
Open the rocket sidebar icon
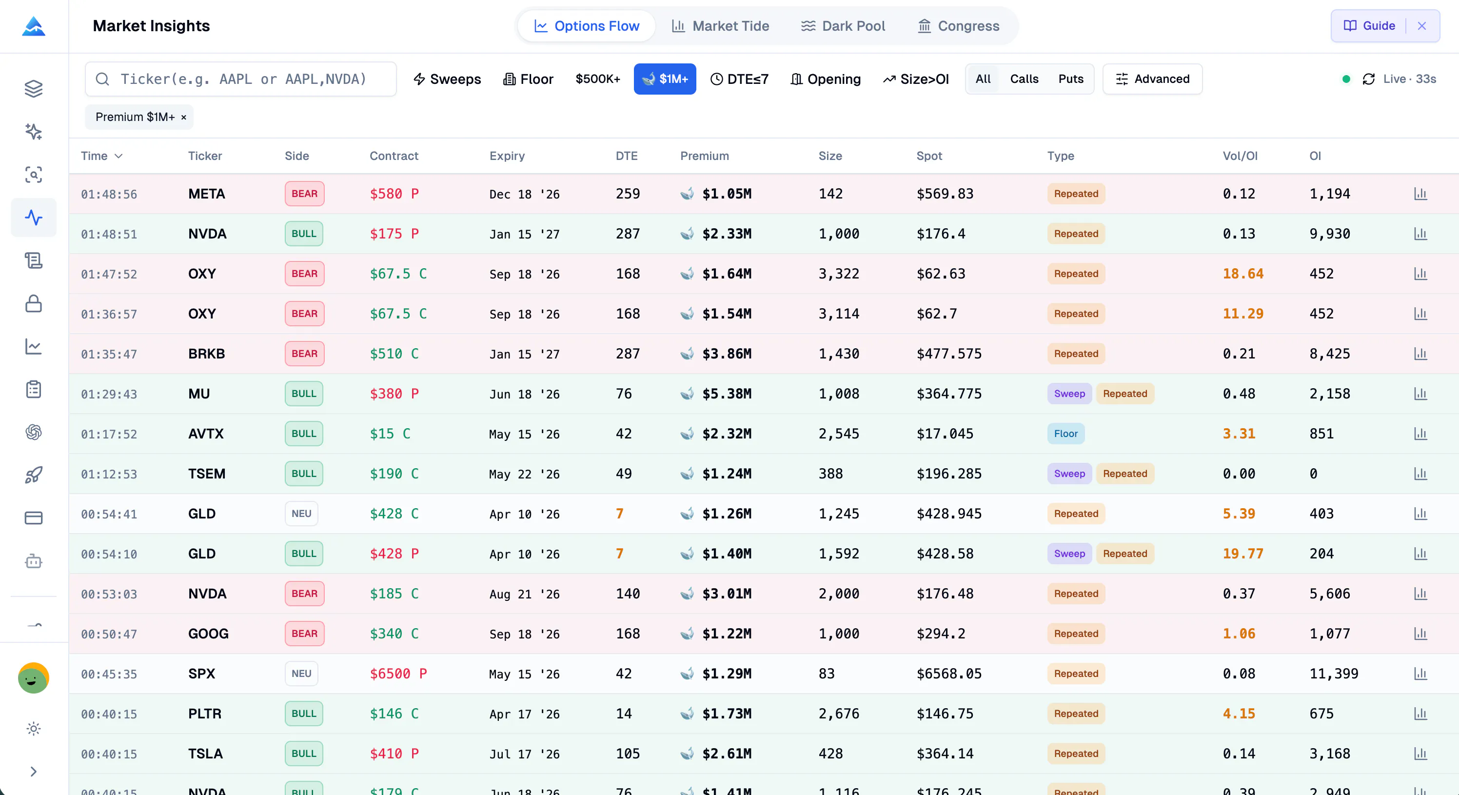tap(34, 475)
